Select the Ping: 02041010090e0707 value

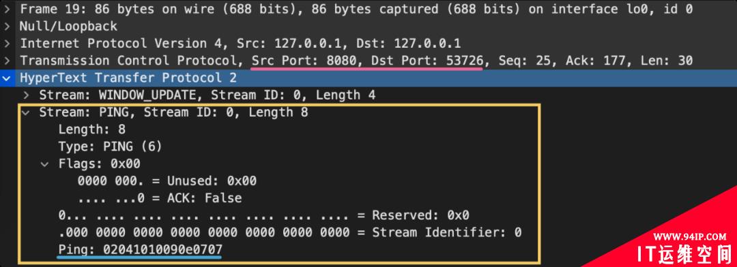pyautogui.click(x=140, y=250)
